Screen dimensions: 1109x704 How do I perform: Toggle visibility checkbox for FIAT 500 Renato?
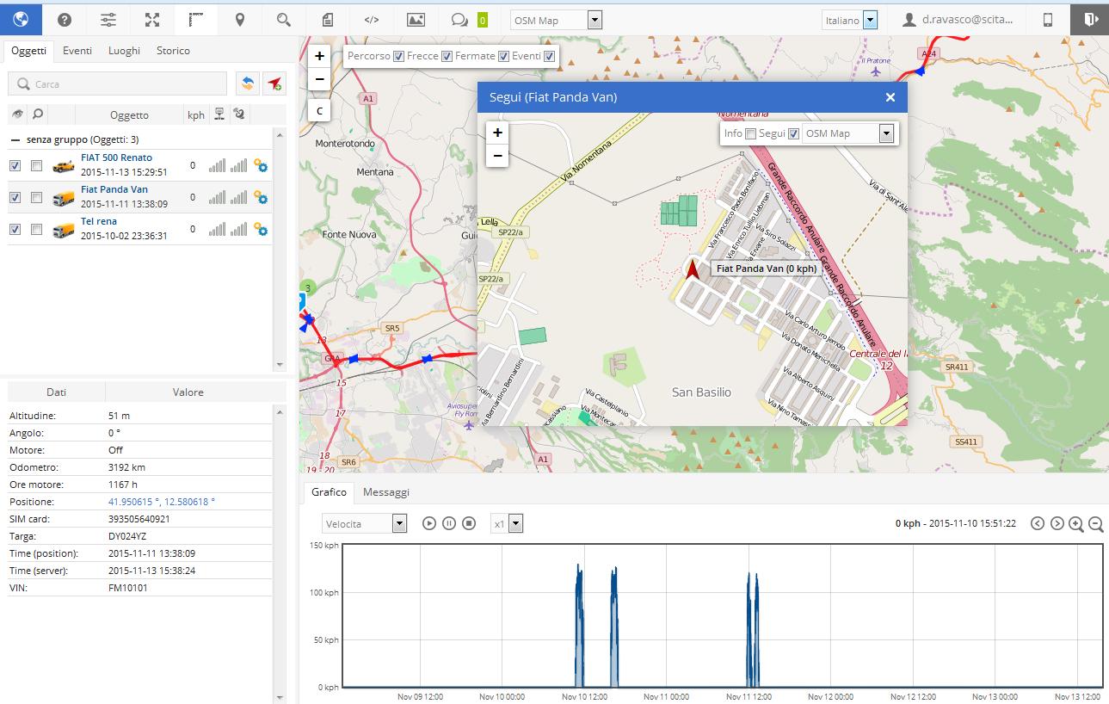coord(15,165)
